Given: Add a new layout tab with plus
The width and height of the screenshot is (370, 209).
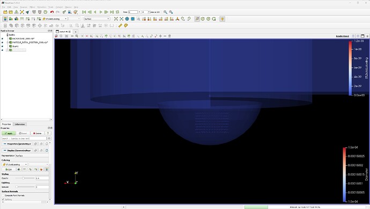Looking at the screenshot, I should [x=76, y=32].
